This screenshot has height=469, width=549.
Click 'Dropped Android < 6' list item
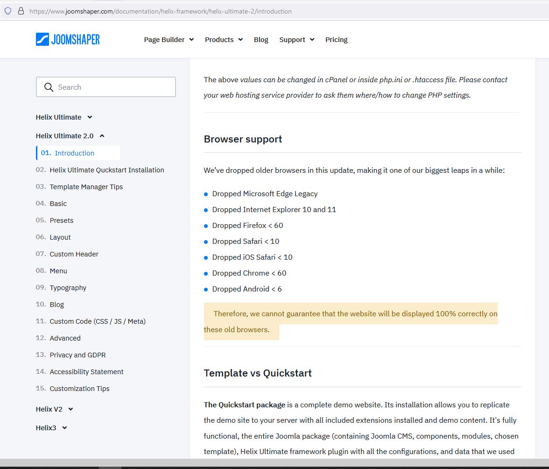coord(247,289)
